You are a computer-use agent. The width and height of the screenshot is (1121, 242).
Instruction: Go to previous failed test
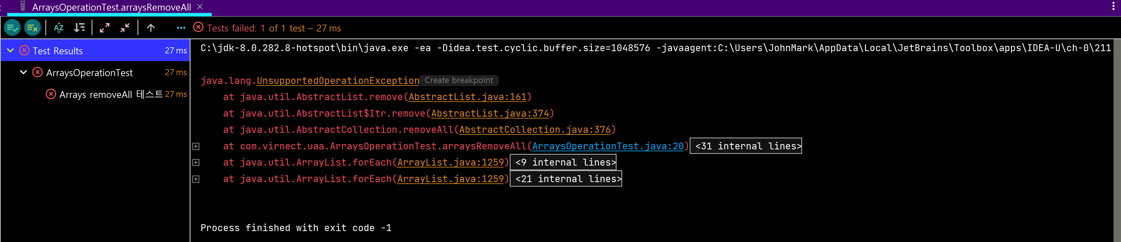[x=151, y=28]
